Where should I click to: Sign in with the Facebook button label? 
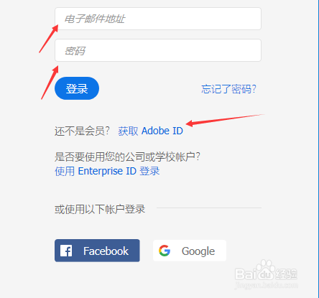(106, 251)
